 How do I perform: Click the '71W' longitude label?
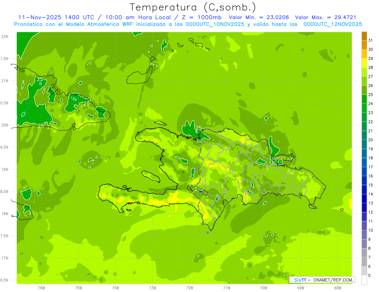[x=226, y=288]
